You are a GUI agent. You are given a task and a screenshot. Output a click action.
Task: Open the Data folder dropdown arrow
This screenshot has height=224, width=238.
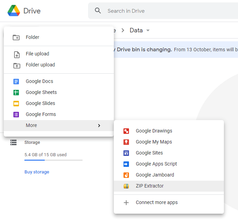pyautogui.click(x=148, y=30)
